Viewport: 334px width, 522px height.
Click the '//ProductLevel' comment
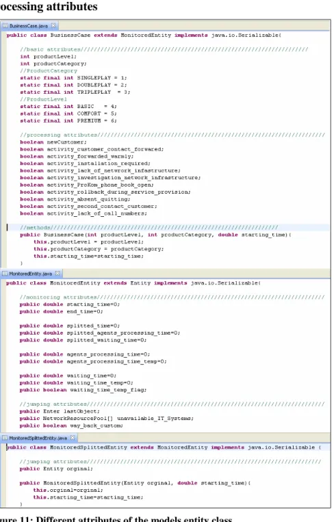tap(43, 99)
